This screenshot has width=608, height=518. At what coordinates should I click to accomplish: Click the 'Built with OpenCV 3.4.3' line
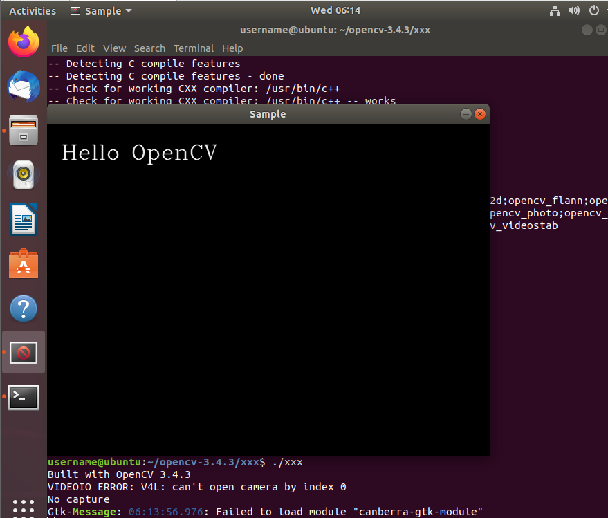[119, 474]
